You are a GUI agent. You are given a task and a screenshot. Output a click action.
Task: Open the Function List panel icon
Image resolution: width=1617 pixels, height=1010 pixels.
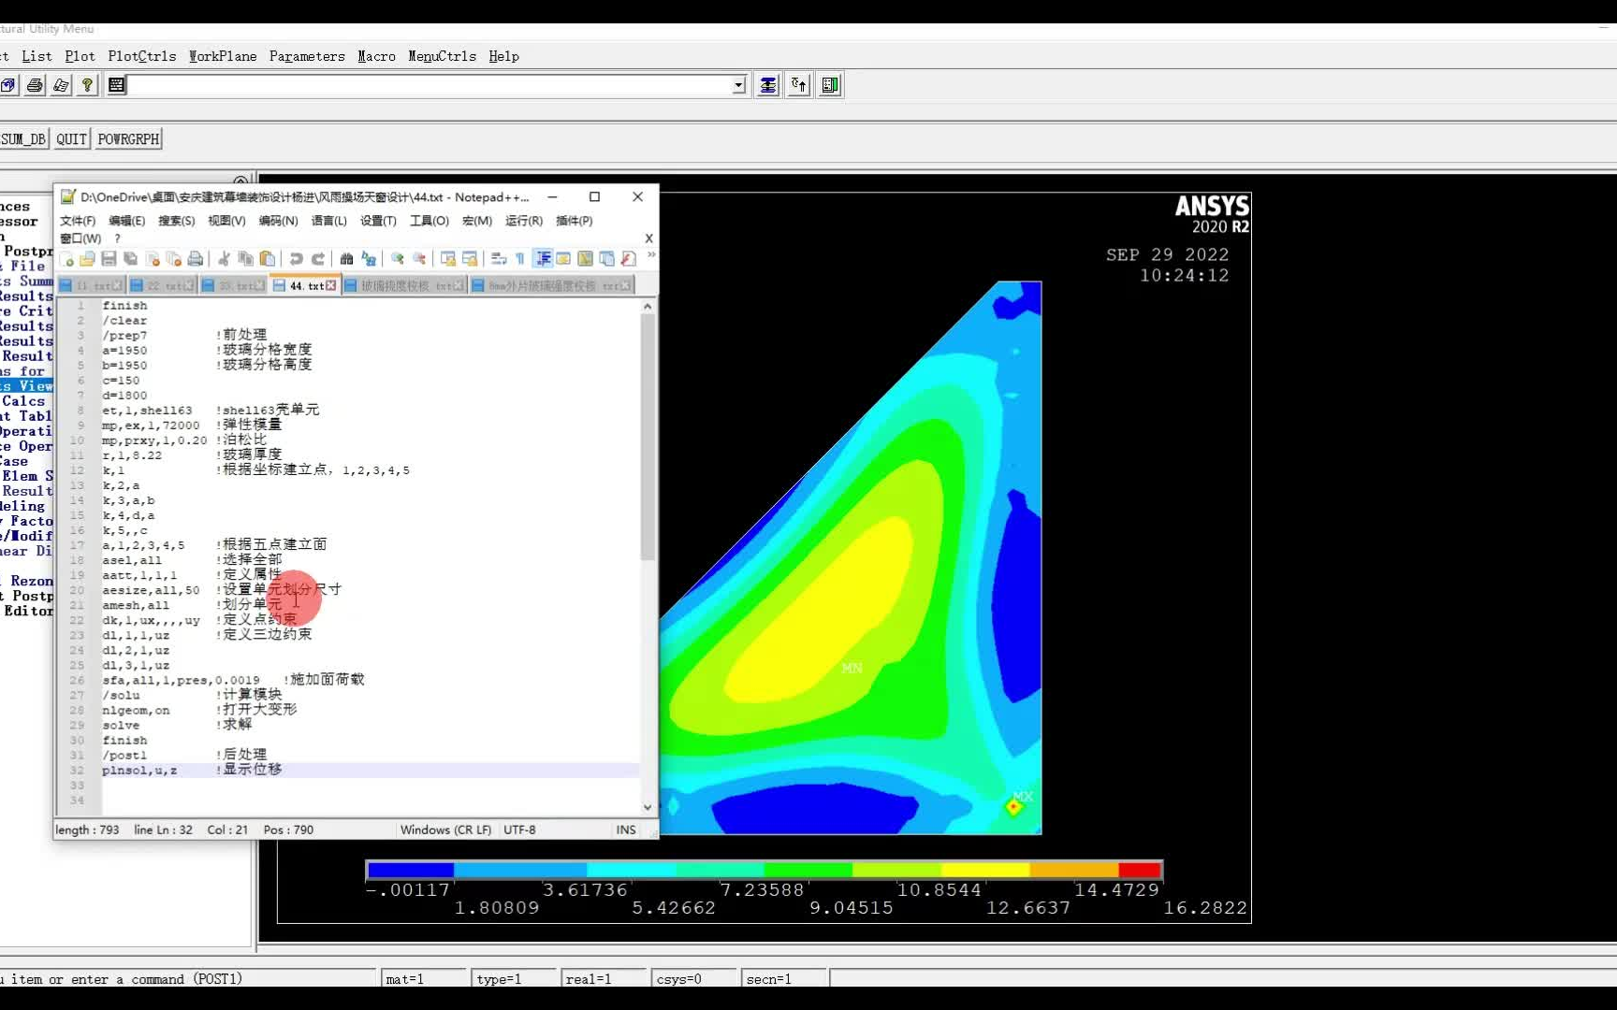628,258
